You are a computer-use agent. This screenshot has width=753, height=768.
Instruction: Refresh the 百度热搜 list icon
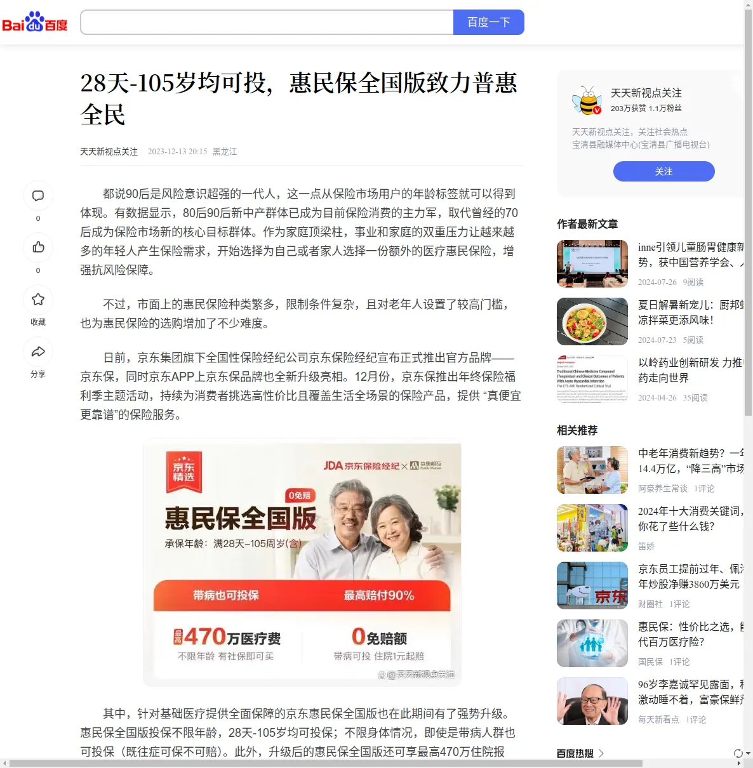pyautogui.click(x=738, y=753)
